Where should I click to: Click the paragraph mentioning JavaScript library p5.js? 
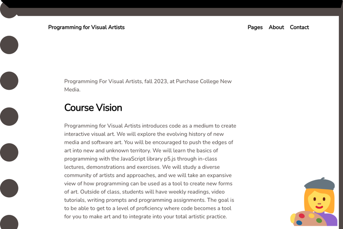click(150, 171)
